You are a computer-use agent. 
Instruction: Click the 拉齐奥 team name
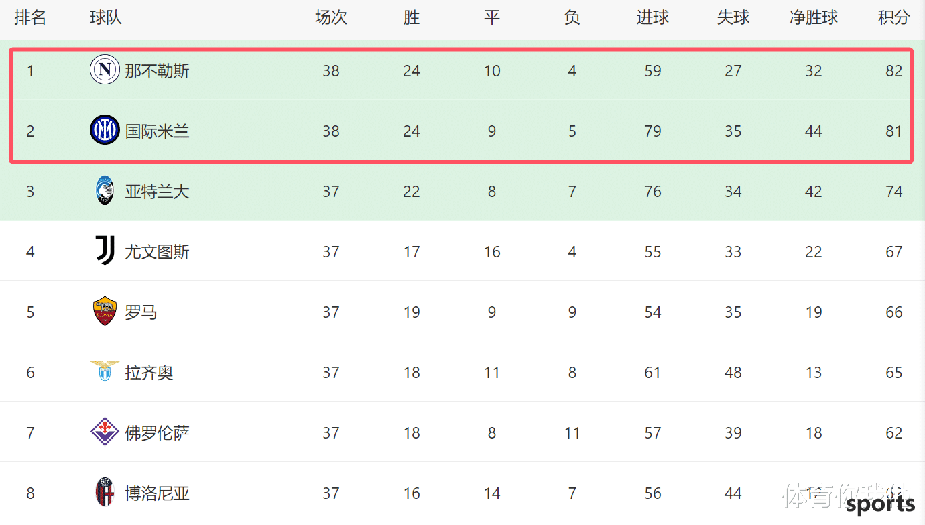[x=149, y=372]
